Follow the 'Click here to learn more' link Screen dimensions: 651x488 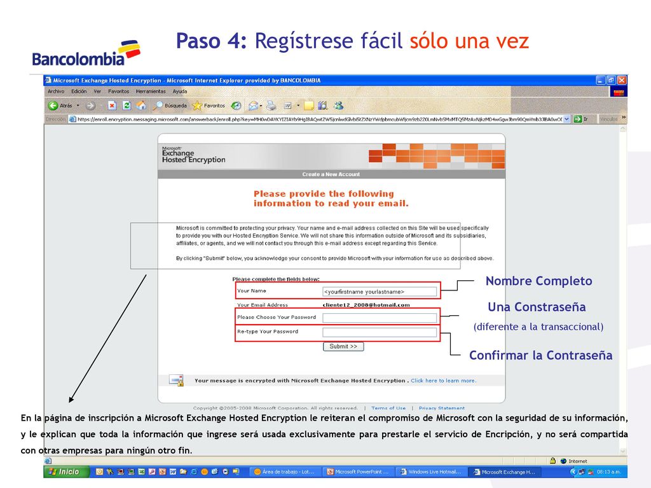point(443,381)
